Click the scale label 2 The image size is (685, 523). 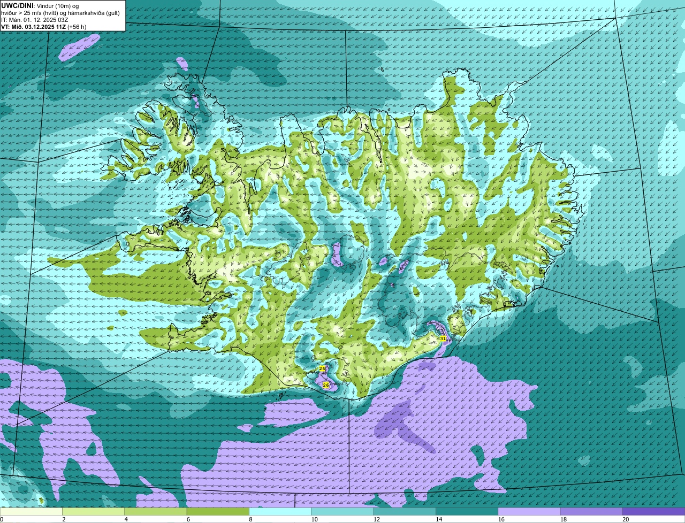tap(64, 519)
